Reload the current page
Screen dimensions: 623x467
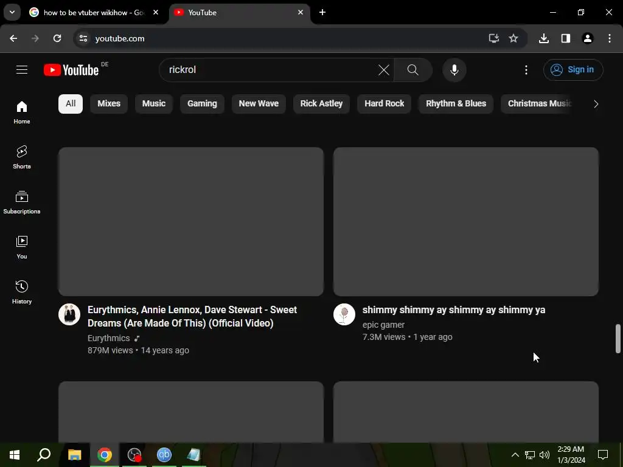(57, 38)
